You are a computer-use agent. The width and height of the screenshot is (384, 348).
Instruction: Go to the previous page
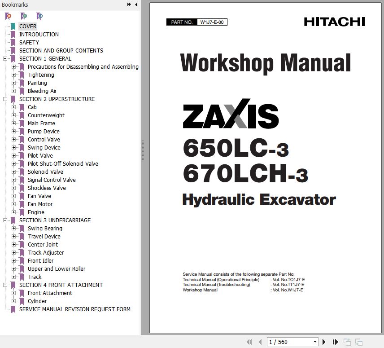coord(260,342)
